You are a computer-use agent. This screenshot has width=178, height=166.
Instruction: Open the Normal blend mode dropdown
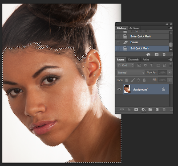click(130, 73)
